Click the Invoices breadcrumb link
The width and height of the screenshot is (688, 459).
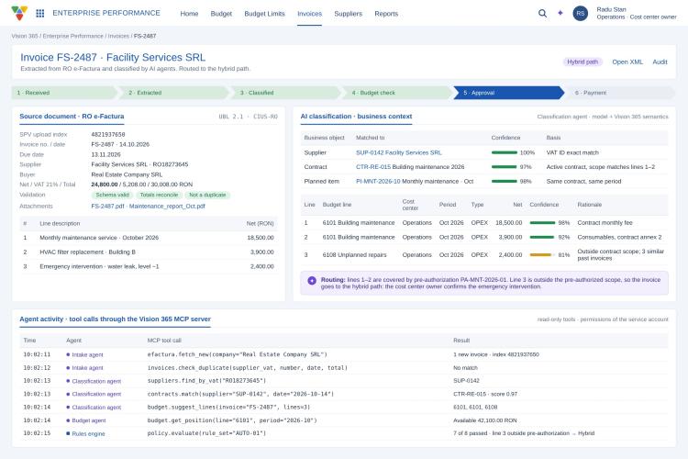coord(118,36)
